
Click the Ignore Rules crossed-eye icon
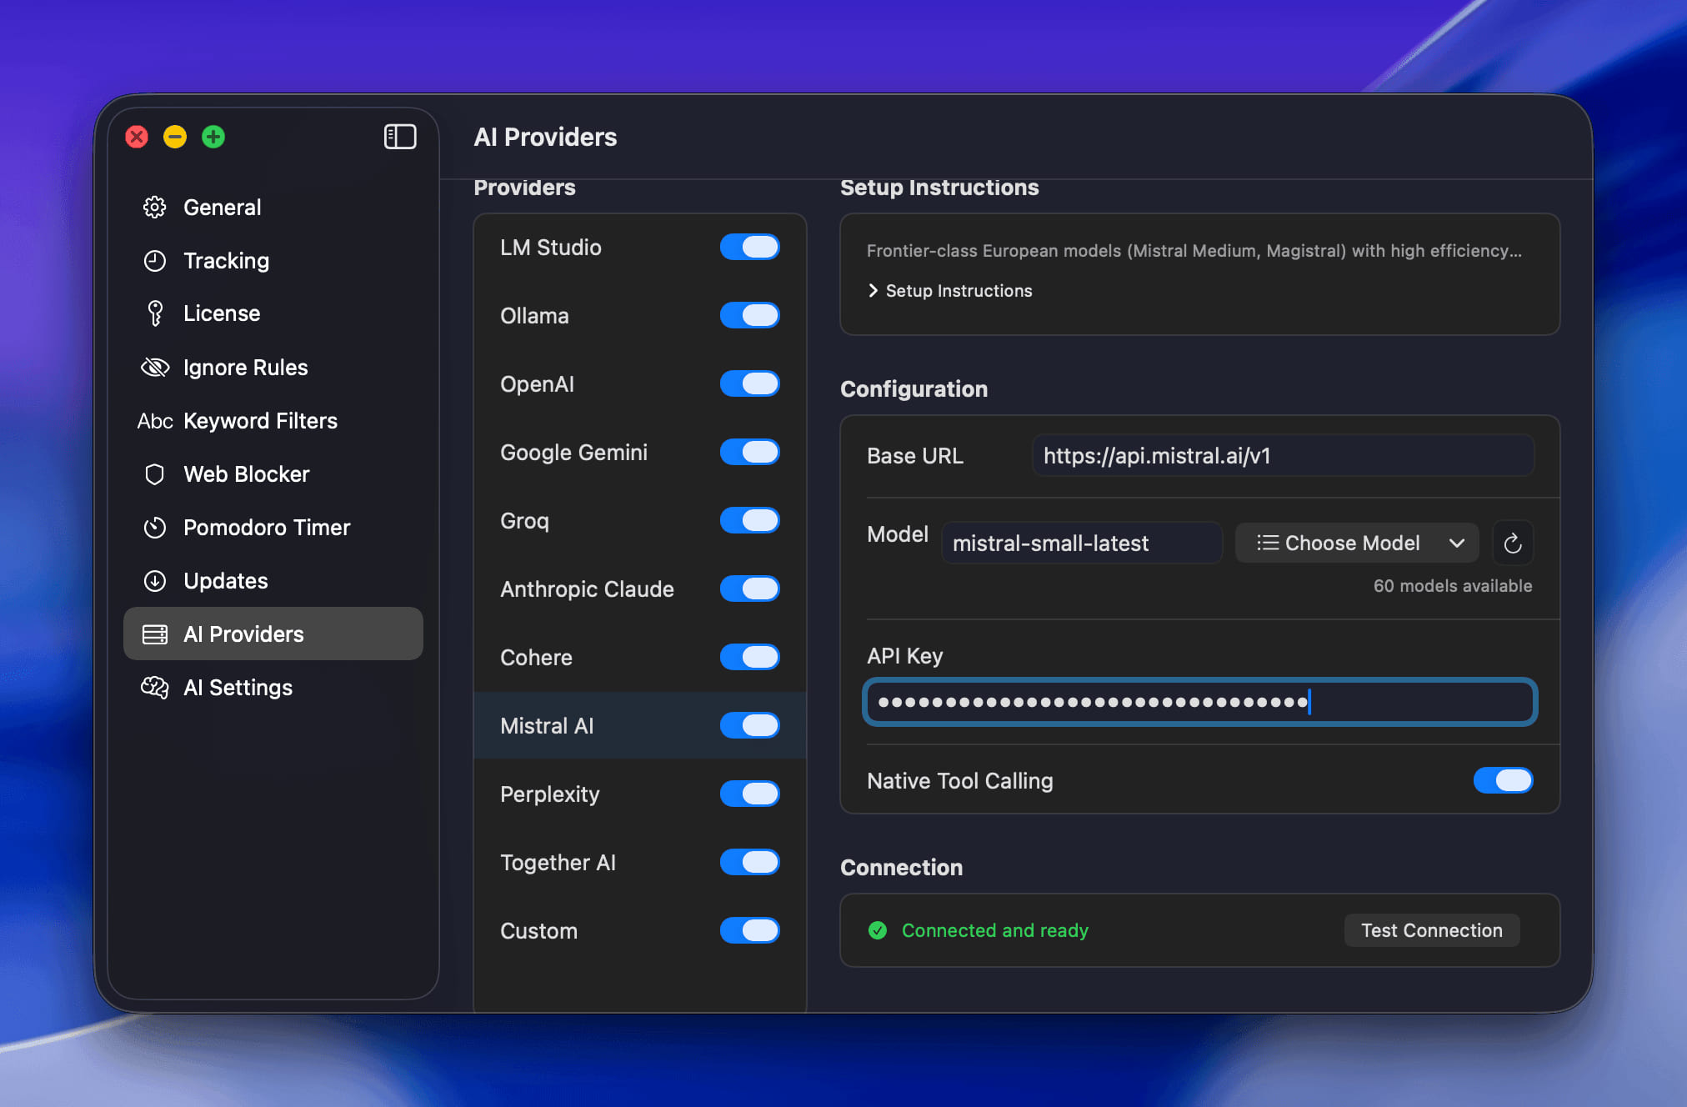[155, 368]
